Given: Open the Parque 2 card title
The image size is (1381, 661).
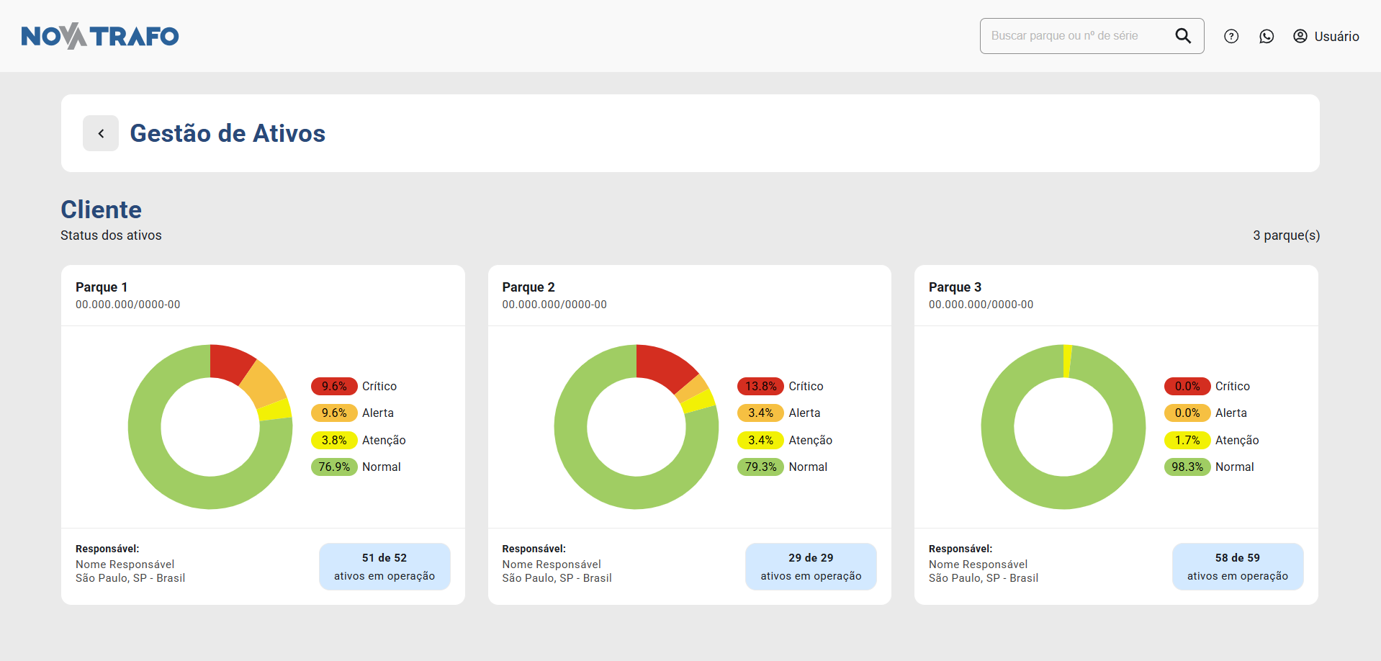Looking at the screenshot, I should pos(528,287).
